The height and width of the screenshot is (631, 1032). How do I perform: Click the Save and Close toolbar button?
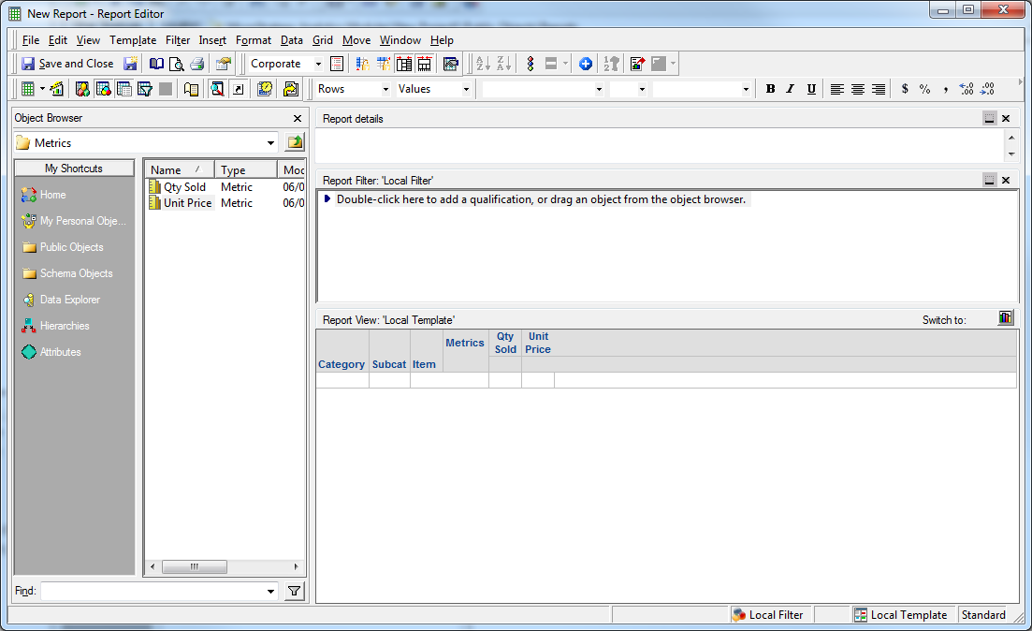click(x=66, y=64)
